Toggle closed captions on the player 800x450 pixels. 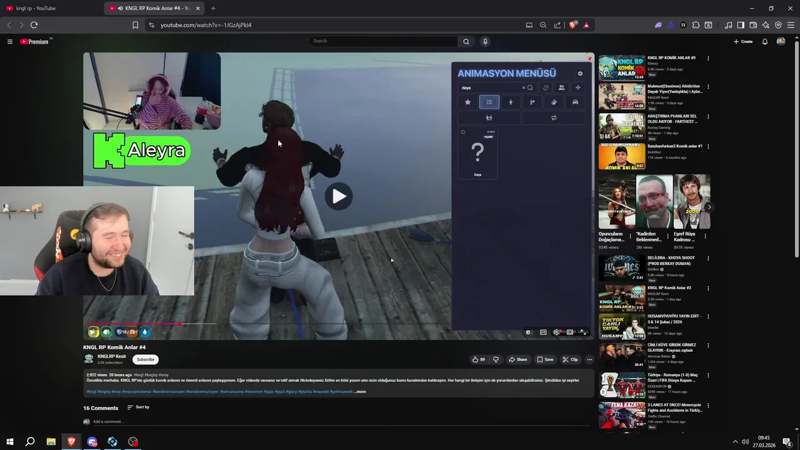point(543,332)
